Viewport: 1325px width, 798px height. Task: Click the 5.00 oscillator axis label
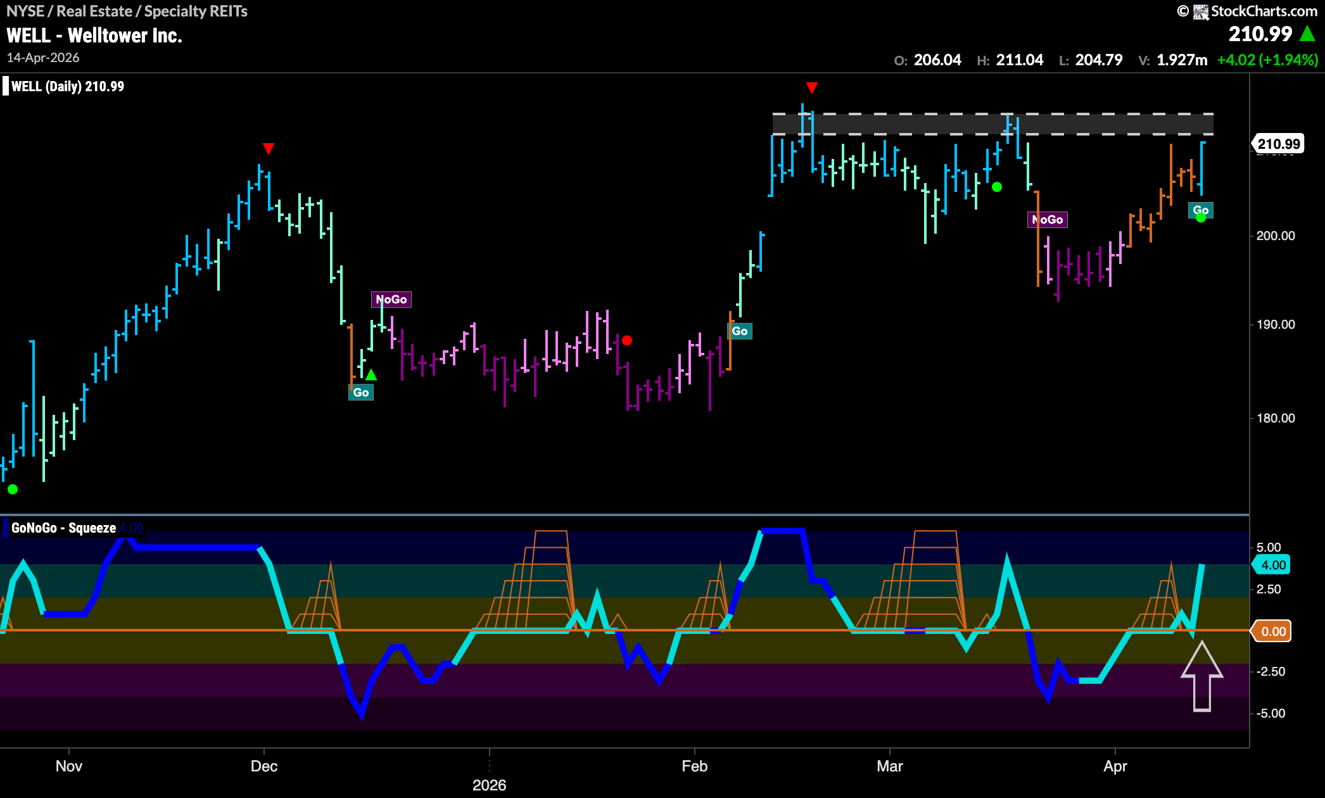click(1269, 547)
